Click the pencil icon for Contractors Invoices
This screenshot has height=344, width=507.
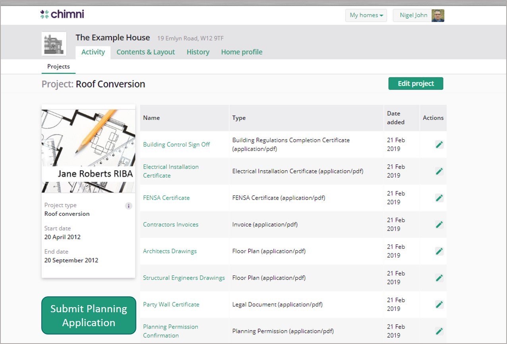(x=439, y=224)
